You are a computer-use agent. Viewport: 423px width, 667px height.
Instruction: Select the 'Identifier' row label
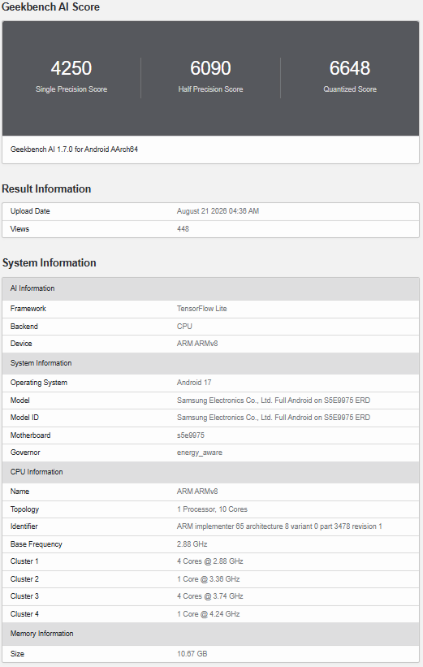(24, 526)
